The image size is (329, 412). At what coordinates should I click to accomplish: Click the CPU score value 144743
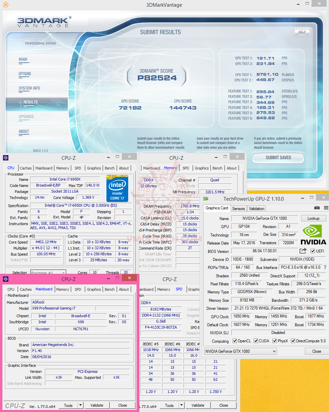point(183,108)
